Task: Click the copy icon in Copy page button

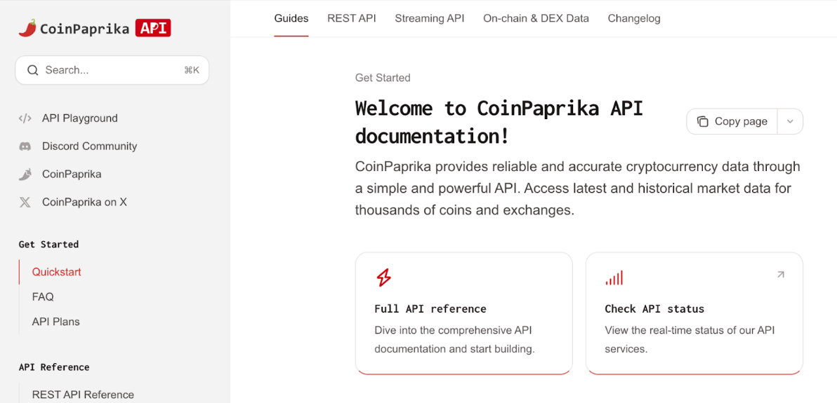Action: coord(702,121)
